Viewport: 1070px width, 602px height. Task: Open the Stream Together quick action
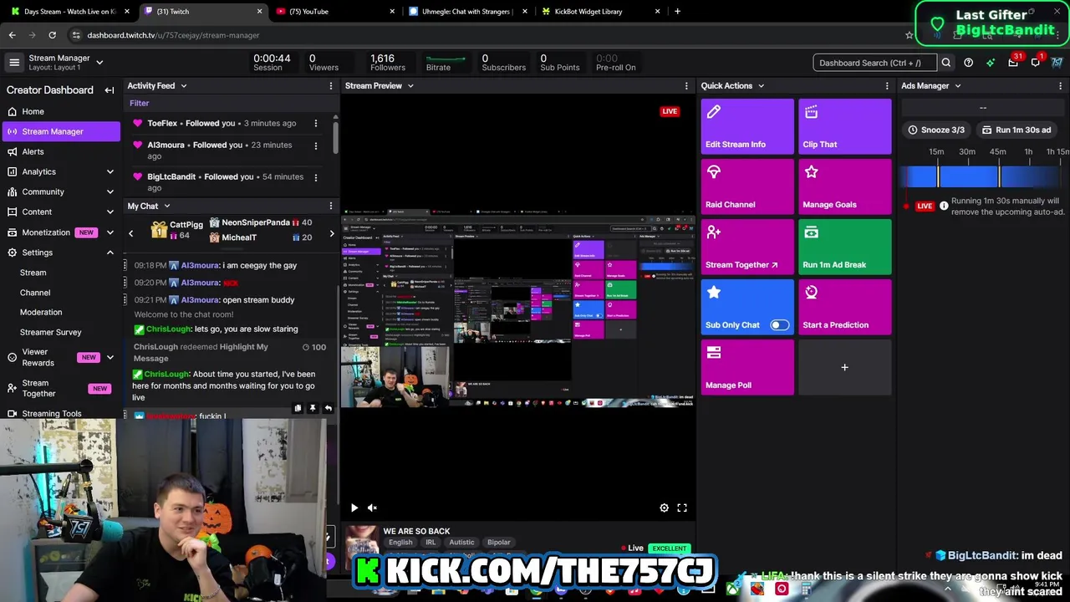click(x=747, y=247)
